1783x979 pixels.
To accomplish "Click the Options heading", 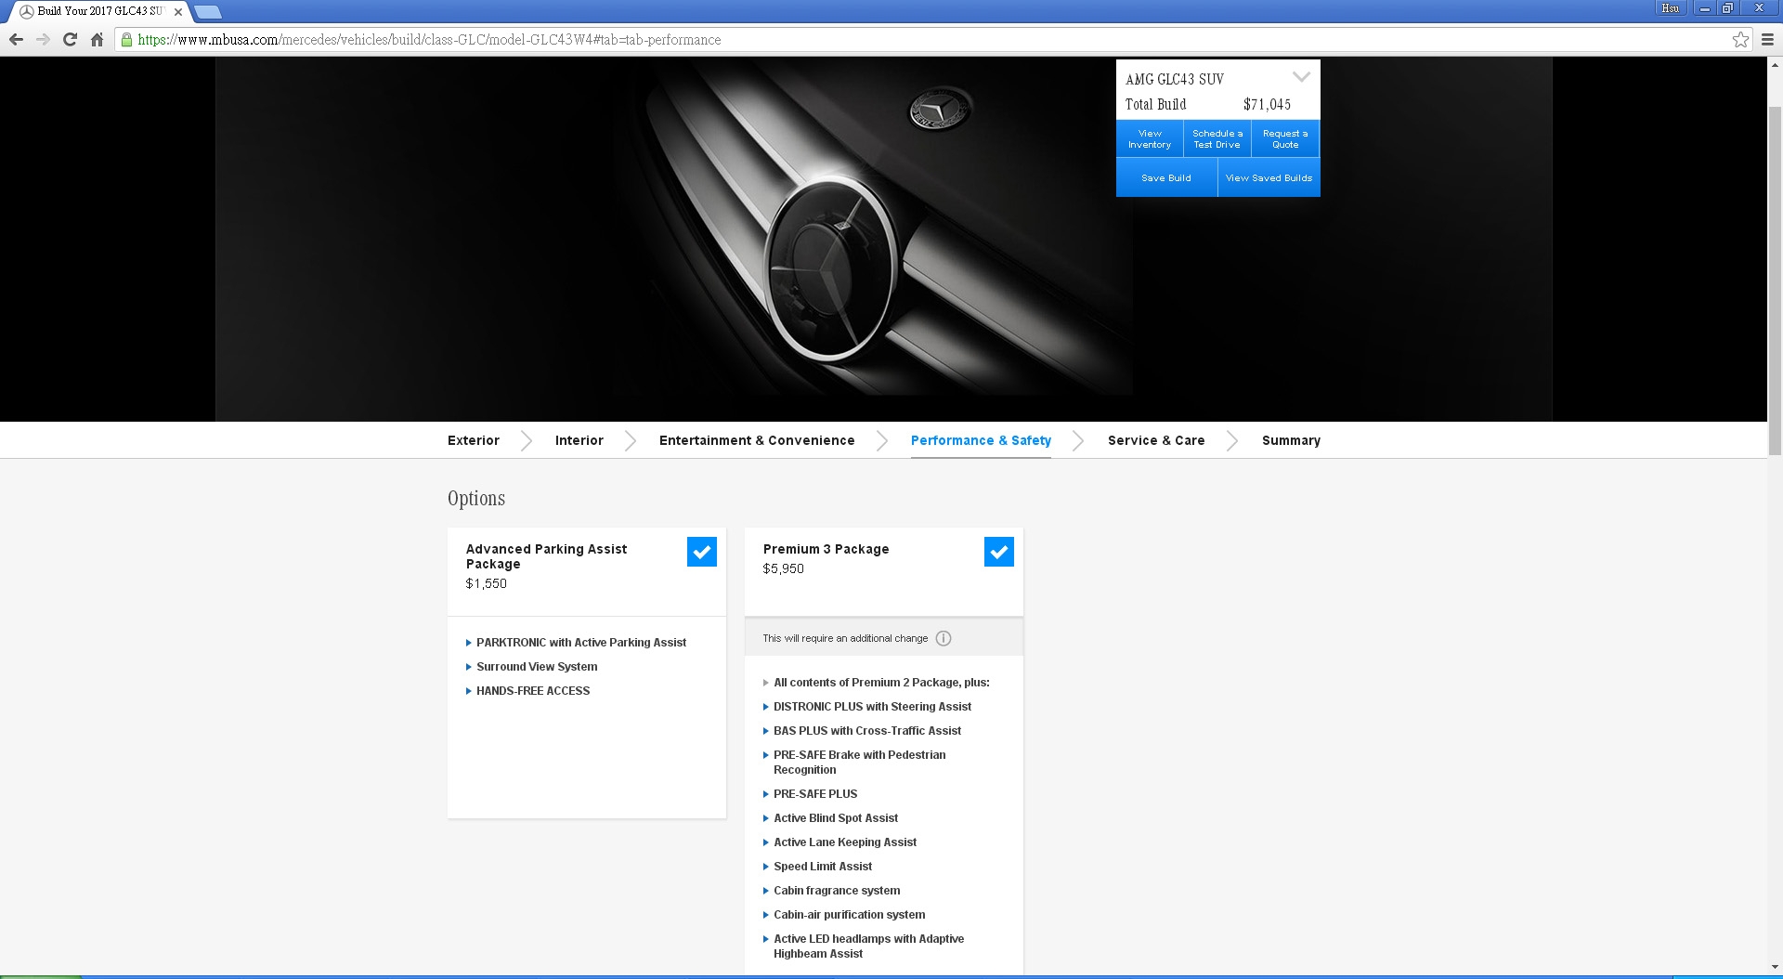I will click(476, 499).
